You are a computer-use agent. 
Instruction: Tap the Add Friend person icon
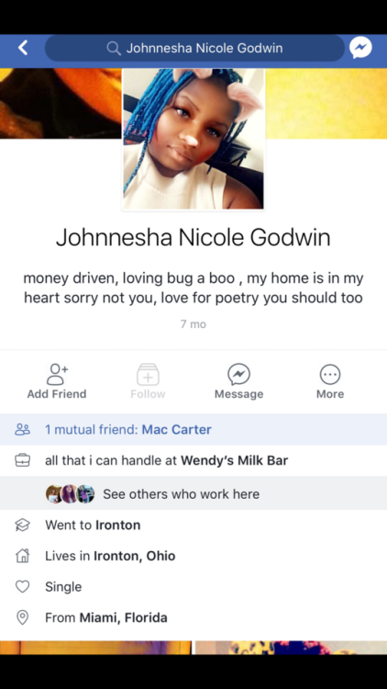tap(58, 375)
